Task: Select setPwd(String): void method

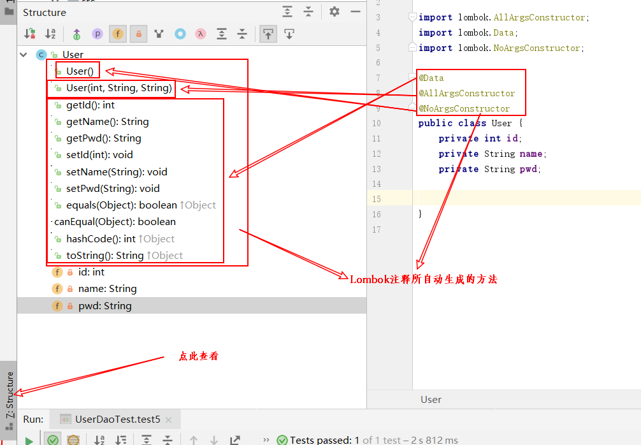Action: [113, 189]
